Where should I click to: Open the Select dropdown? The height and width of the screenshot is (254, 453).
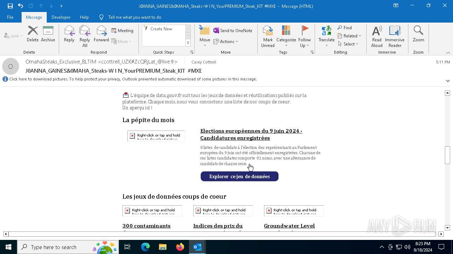click(x=348, y=44)
